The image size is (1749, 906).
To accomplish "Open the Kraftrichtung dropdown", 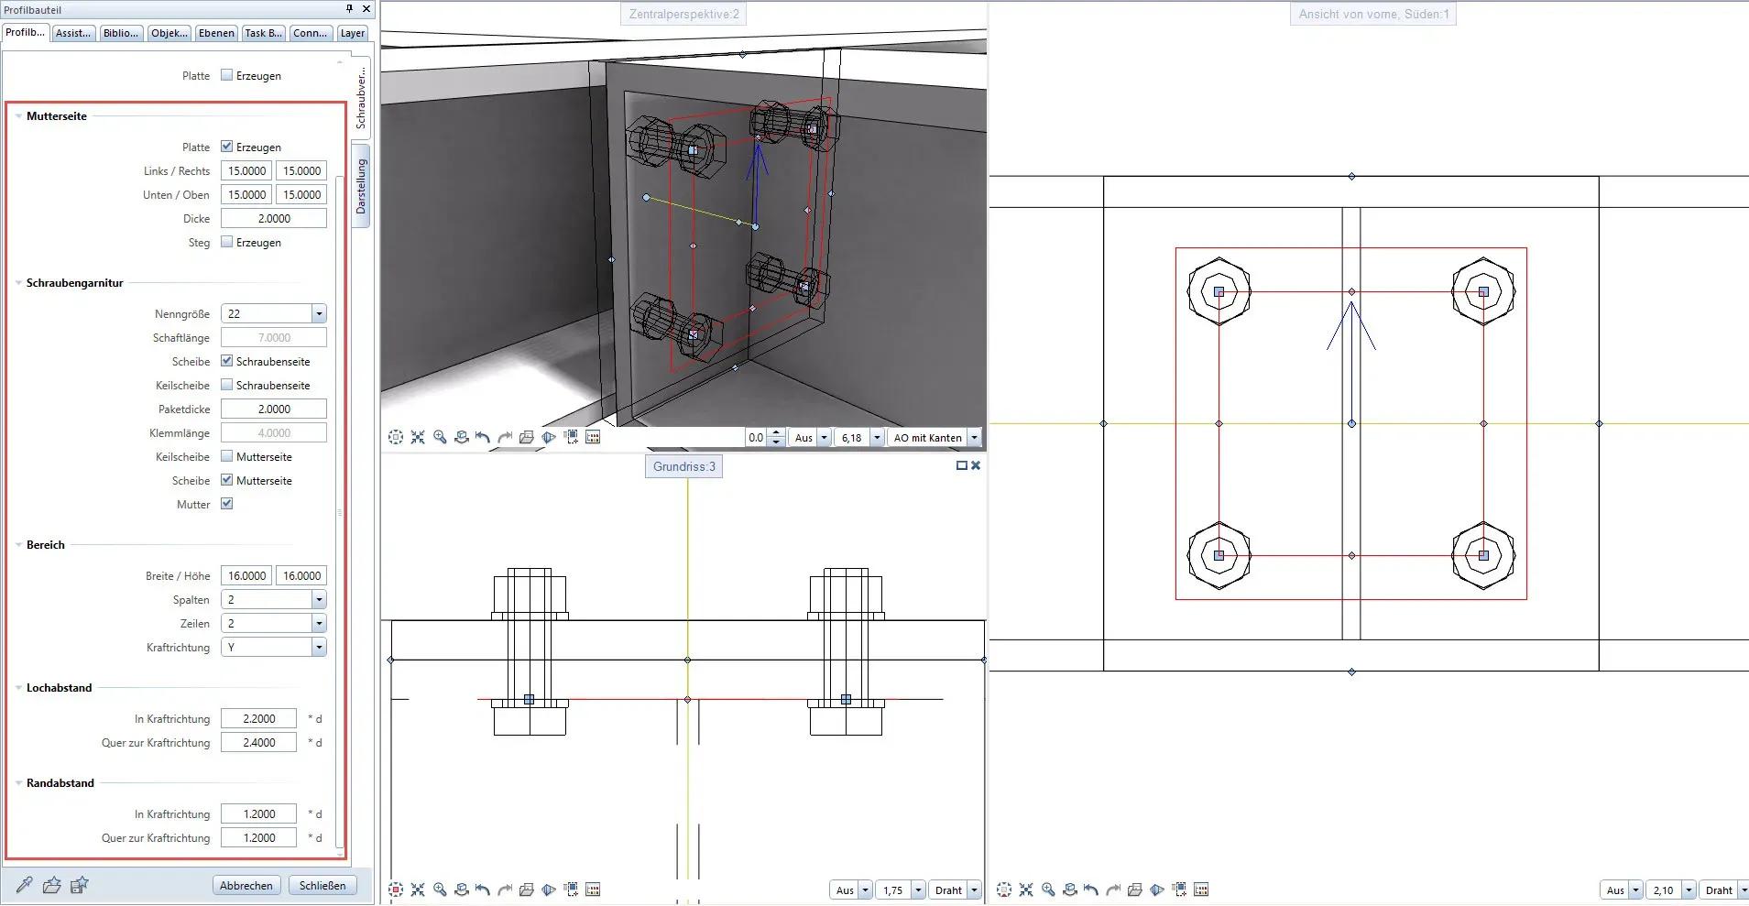I will click(319, 647).
